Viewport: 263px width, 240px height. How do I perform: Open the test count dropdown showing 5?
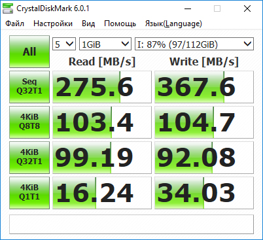pos(64,44)
